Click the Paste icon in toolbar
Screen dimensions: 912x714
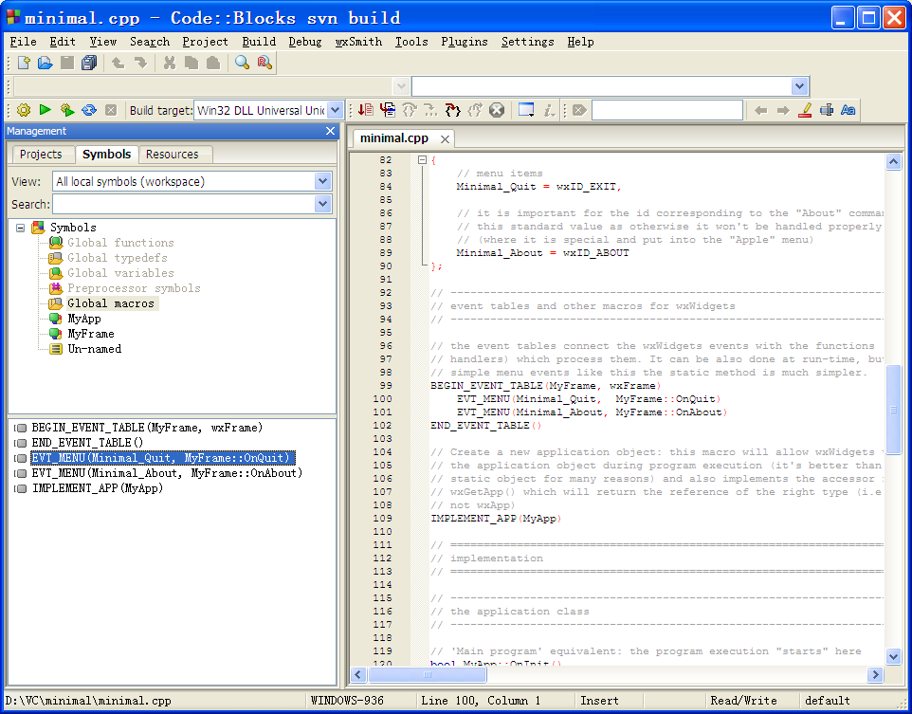coord(213,63)
